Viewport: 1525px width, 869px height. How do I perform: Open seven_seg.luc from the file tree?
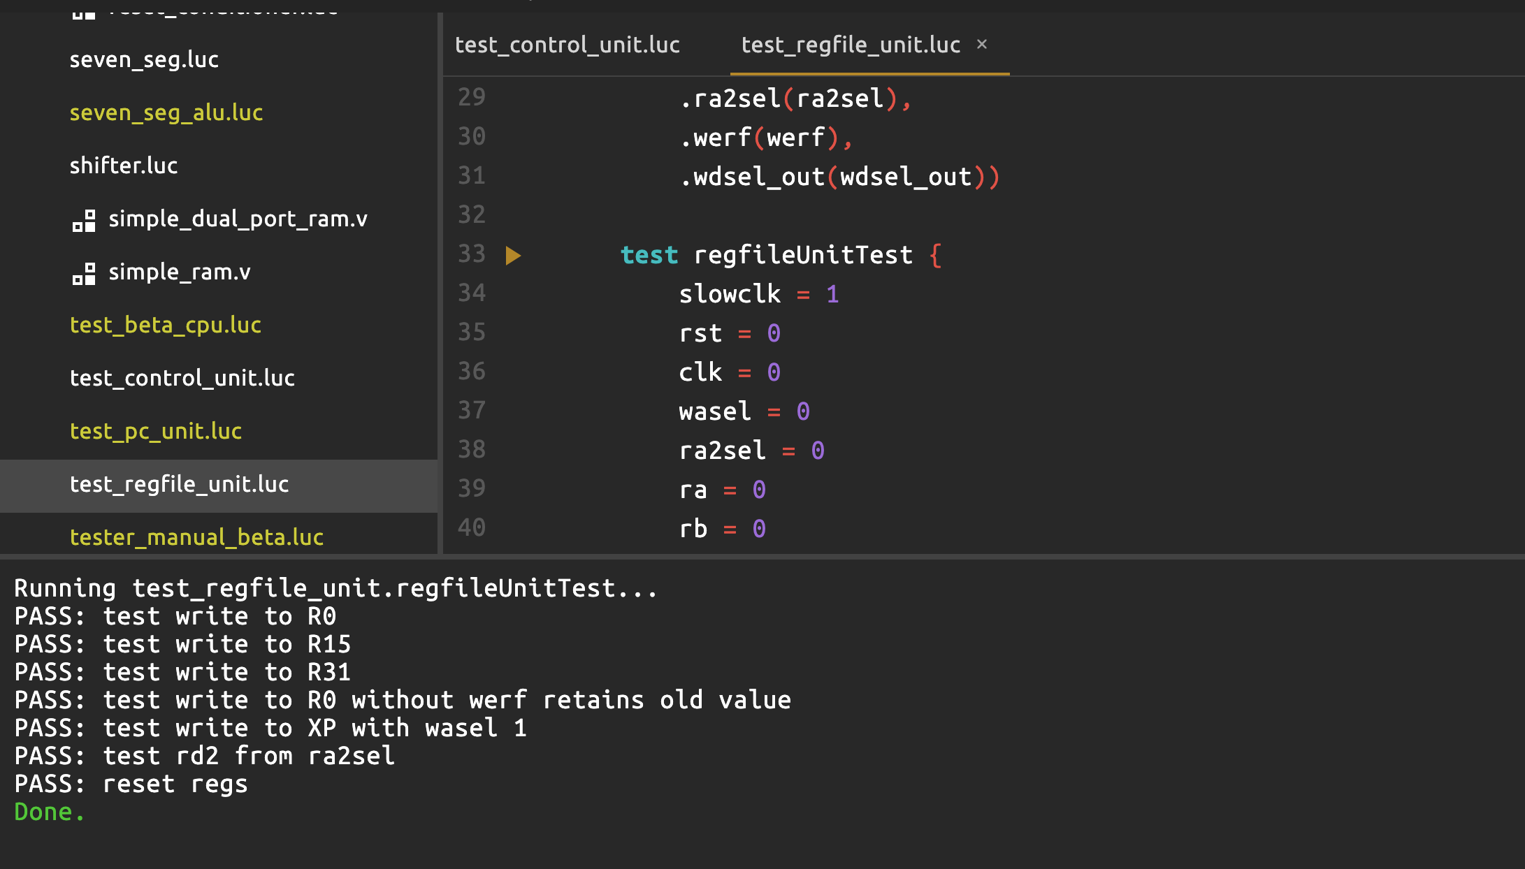point(144,59)
